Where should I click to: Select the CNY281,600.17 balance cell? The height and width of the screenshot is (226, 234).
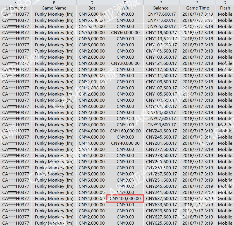point(161,143)
